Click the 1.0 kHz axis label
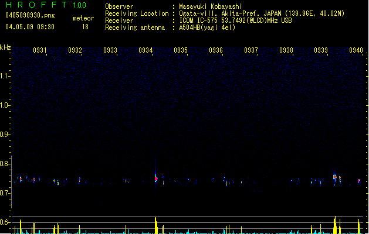This screenshot has height=234, width=369. [x=5, y=105]
